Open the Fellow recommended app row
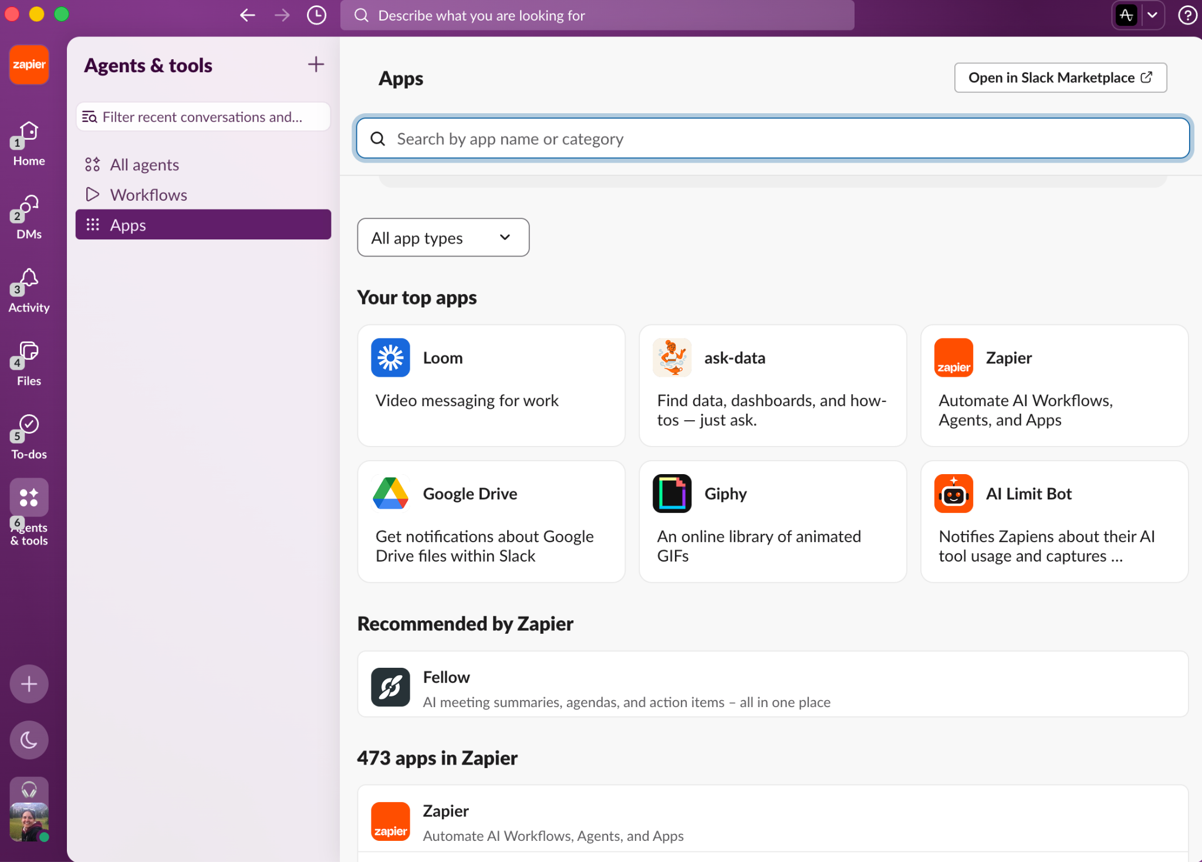 tap(772, 684)
